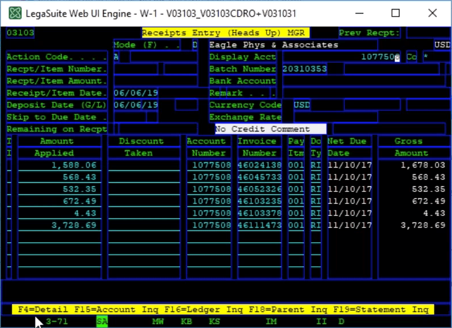Viewport: 452px width, 328px height.
Task: Click the Receipt/Item Date field 06/06/19
Action: (136, 93)
